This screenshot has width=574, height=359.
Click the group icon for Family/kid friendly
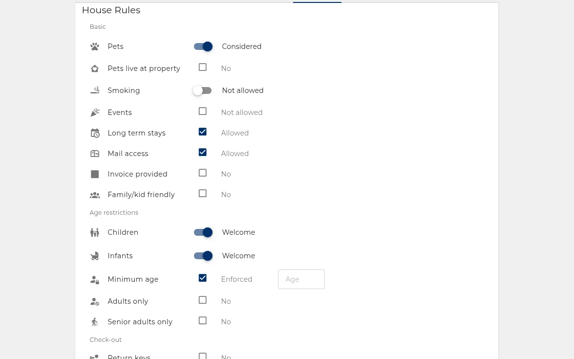[x=95, y=195]
